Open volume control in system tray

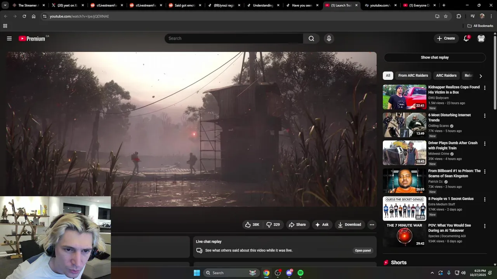pyautogui.click(x=463, y=273)
